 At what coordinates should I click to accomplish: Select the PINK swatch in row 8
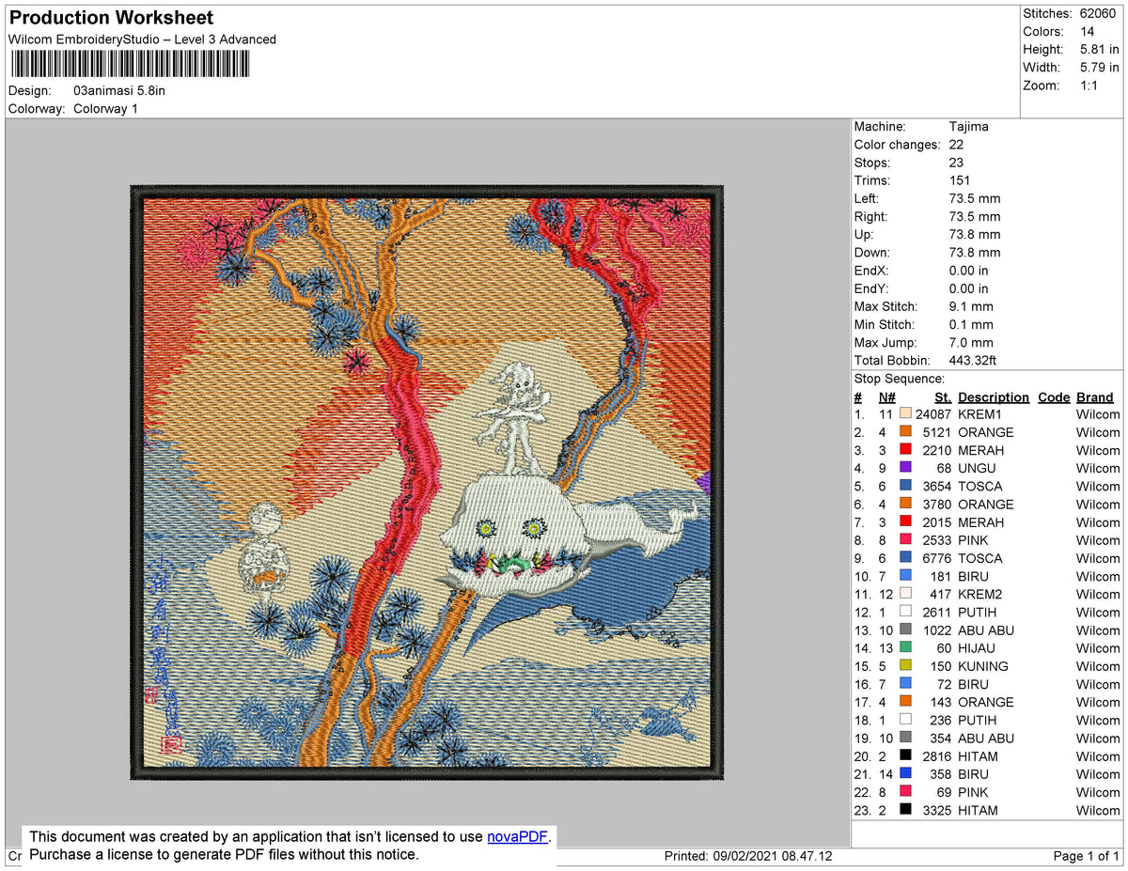point(905,540)
